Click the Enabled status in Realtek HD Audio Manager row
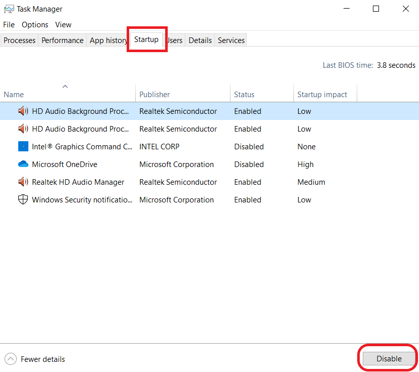The width and height of the screenshot is (419, 372). click(247, 182)
